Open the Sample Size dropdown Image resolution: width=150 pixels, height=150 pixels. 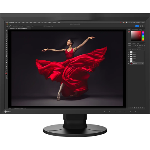[x=22, y=26]
